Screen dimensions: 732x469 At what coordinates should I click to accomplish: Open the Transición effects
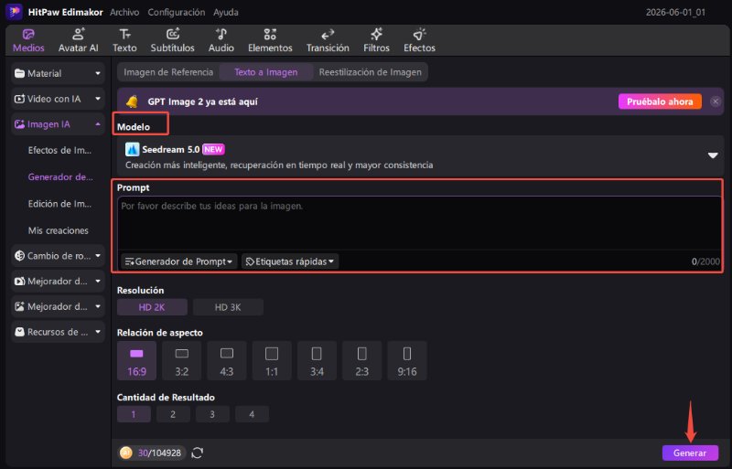[x=328, y=40]
